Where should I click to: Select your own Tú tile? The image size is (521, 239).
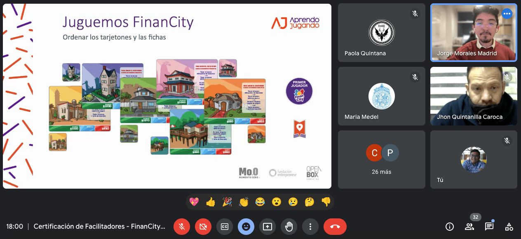[x=474, y=160]
